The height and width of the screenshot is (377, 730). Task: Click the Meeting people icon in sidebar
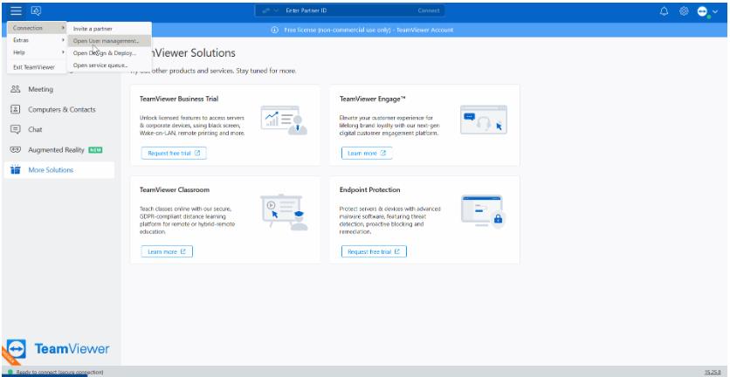[x=15, y=89]
